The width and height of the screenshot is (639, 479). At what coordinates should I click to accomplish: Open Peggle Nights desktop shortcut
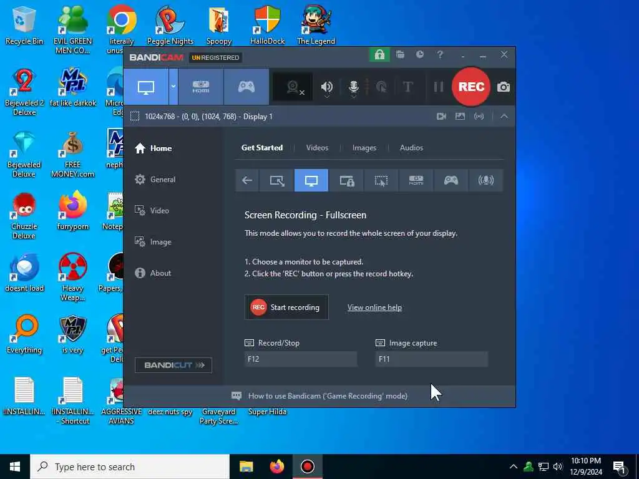(170, 25)
